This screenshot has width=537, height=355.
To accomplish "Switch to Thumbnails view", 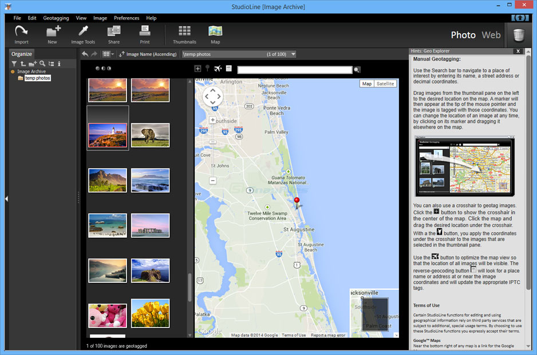I will [184, 34].
